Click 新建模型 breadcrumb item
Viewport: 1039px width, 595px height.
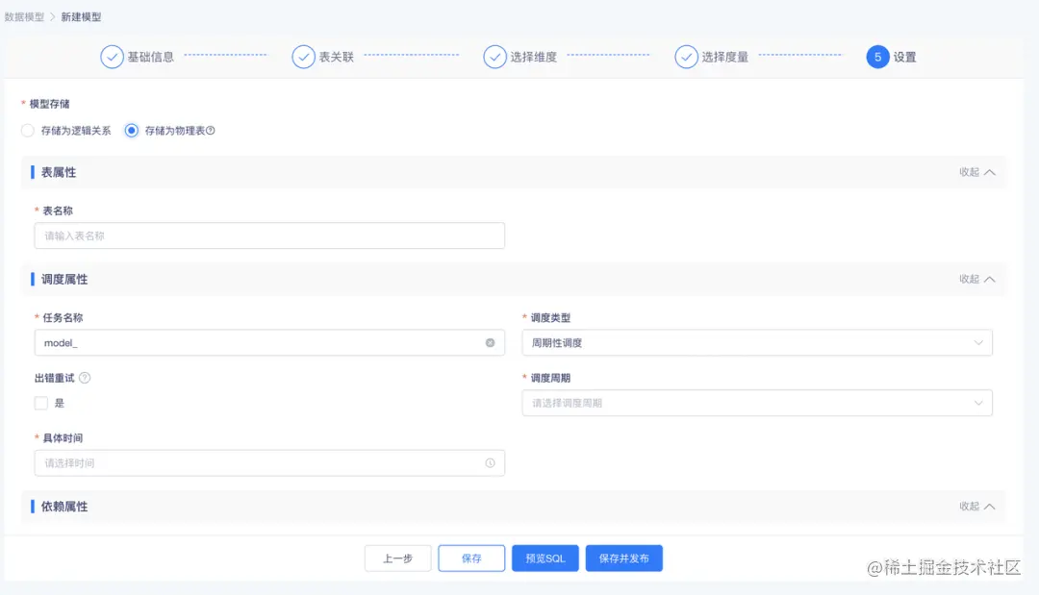[82, 17]
